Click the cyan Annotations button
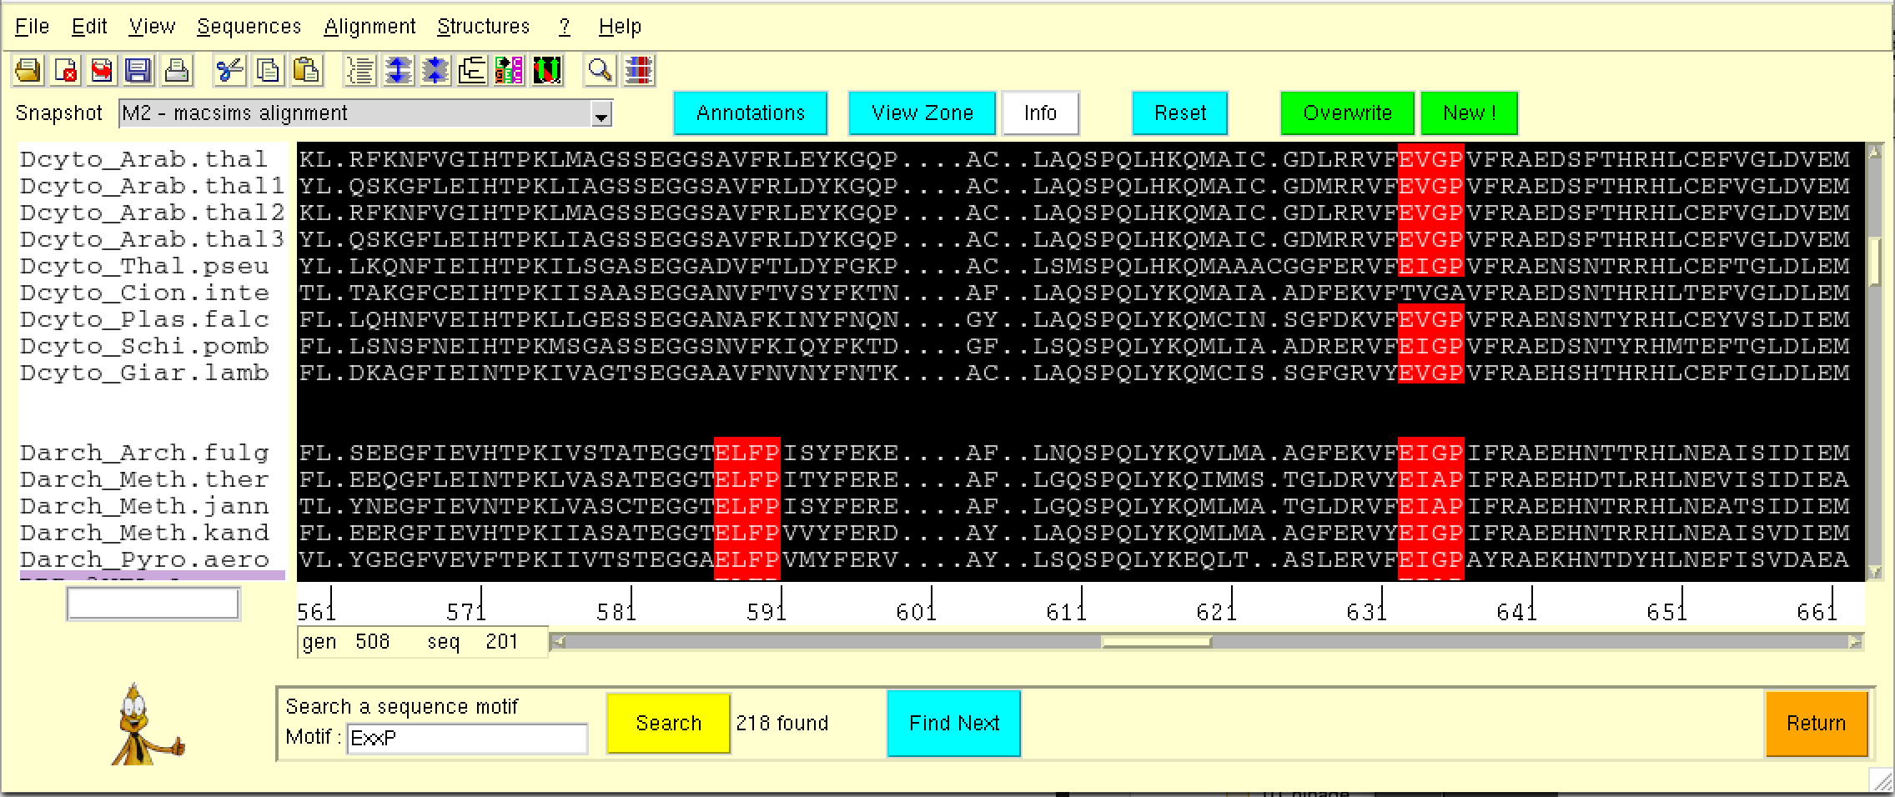This screenshot has width=1895, height=797. 750,113
